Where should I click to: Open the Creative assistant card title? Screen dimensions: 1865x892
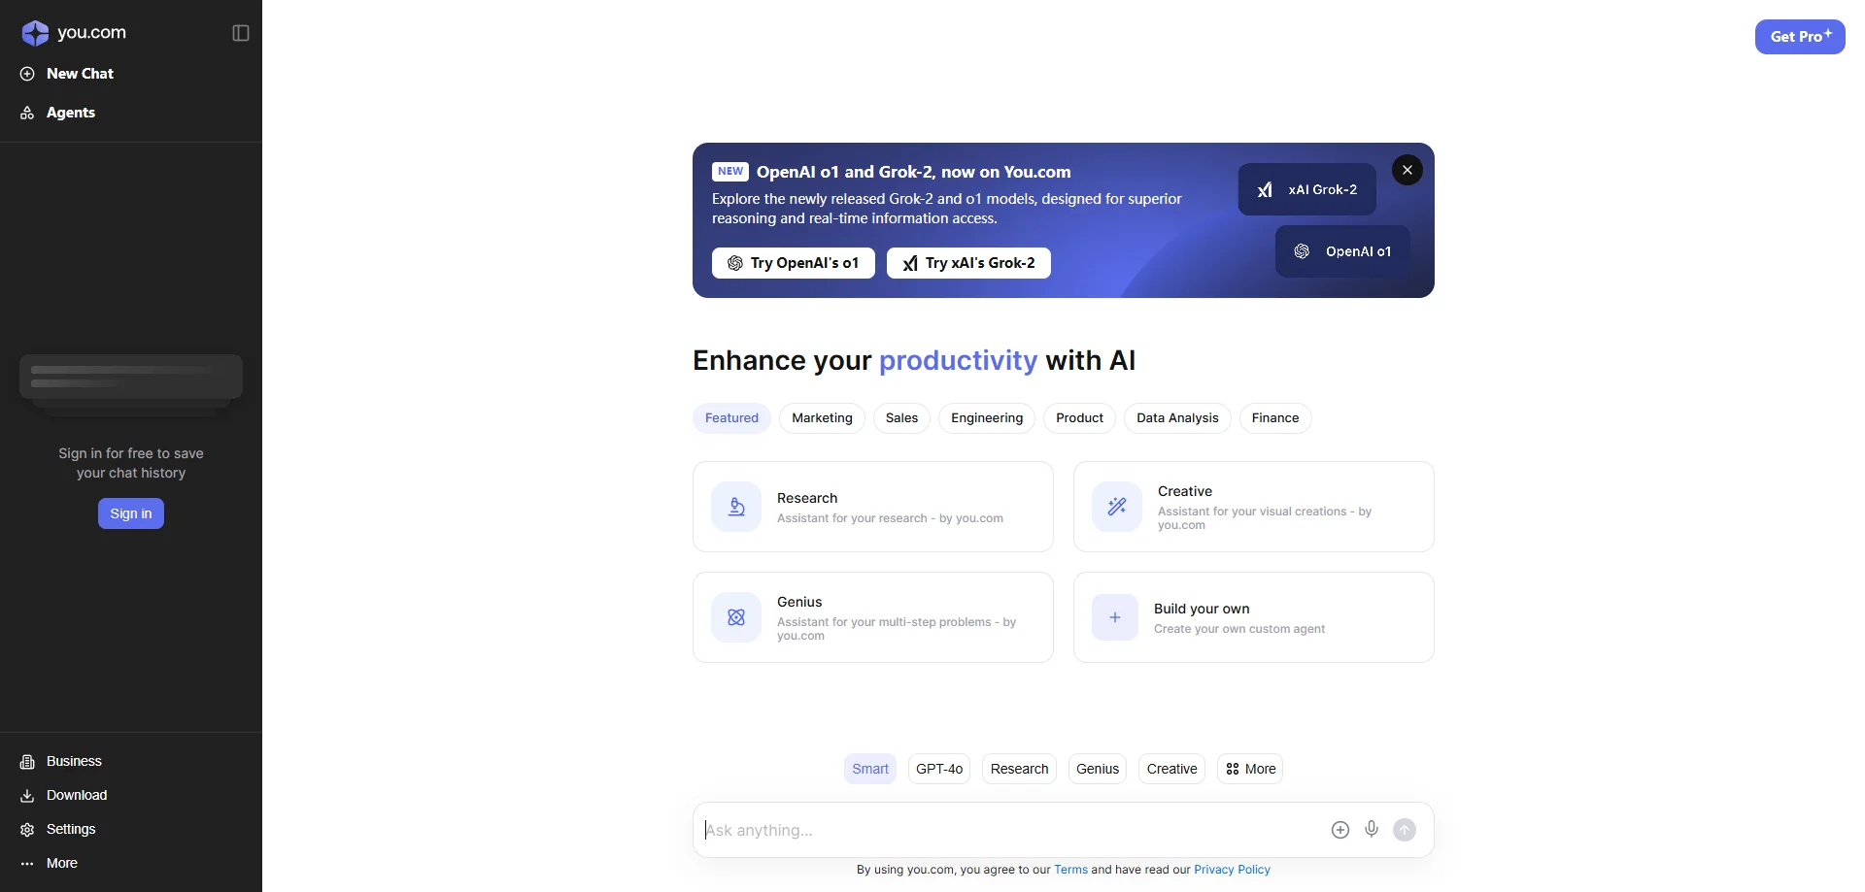[1185, 491]
